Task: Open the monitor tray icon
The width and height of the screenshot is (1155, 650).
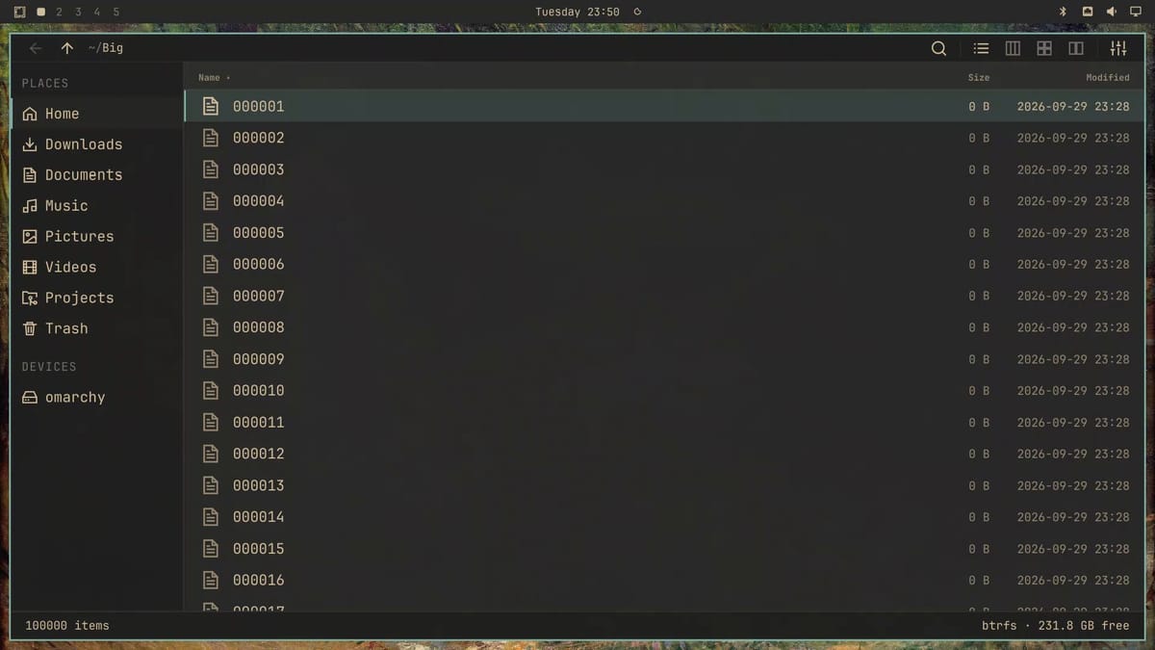Action: pos(1135,12)
